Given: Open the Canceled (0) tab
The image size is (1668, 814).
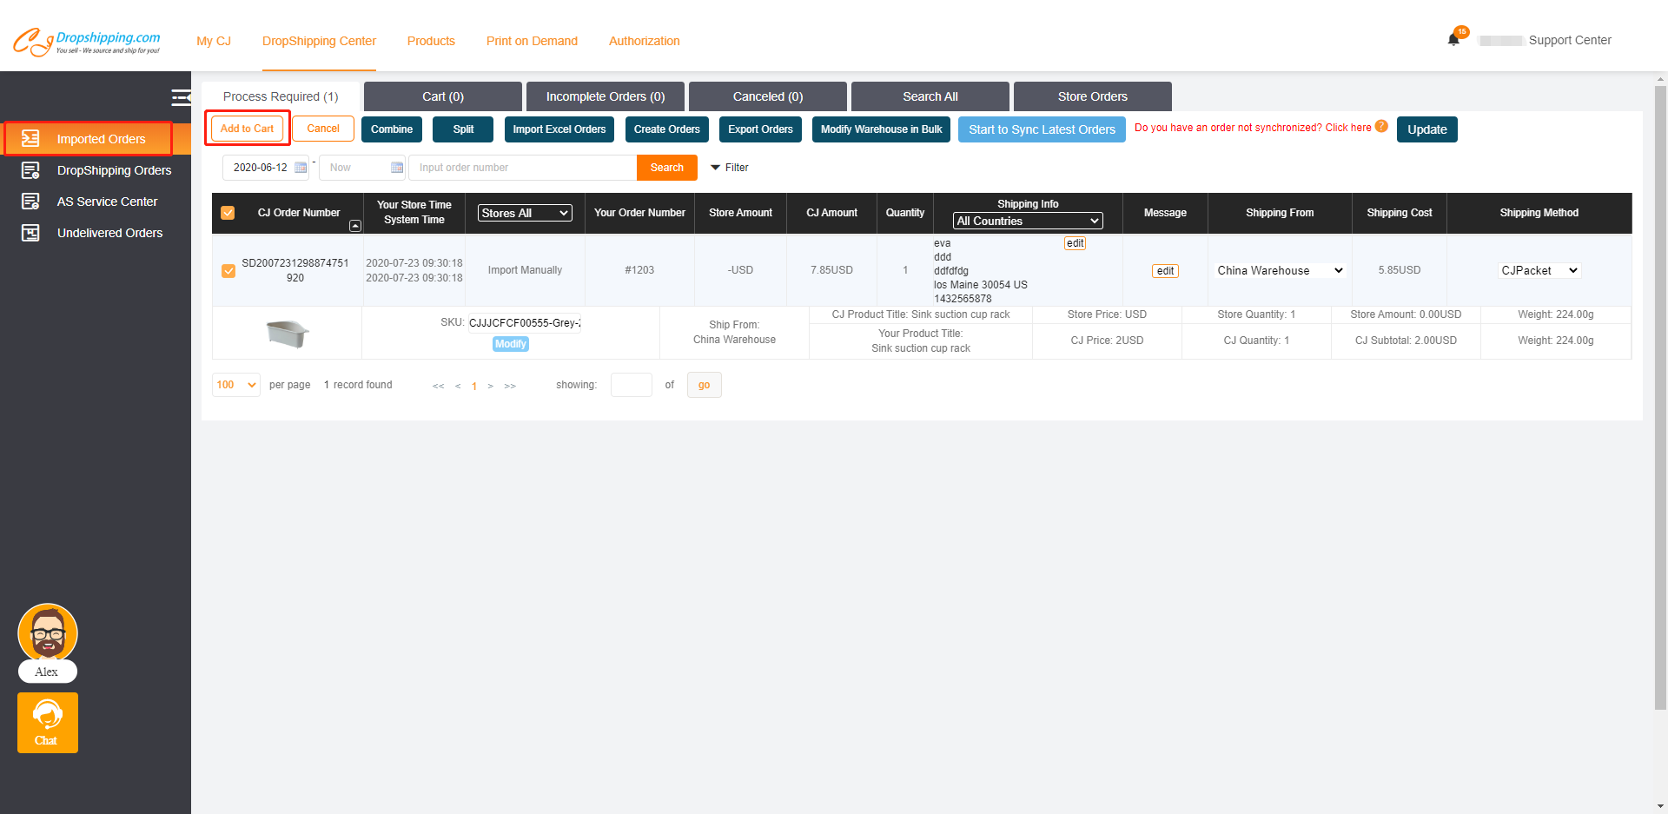Looking at the screenshot, I should point(766,96).
